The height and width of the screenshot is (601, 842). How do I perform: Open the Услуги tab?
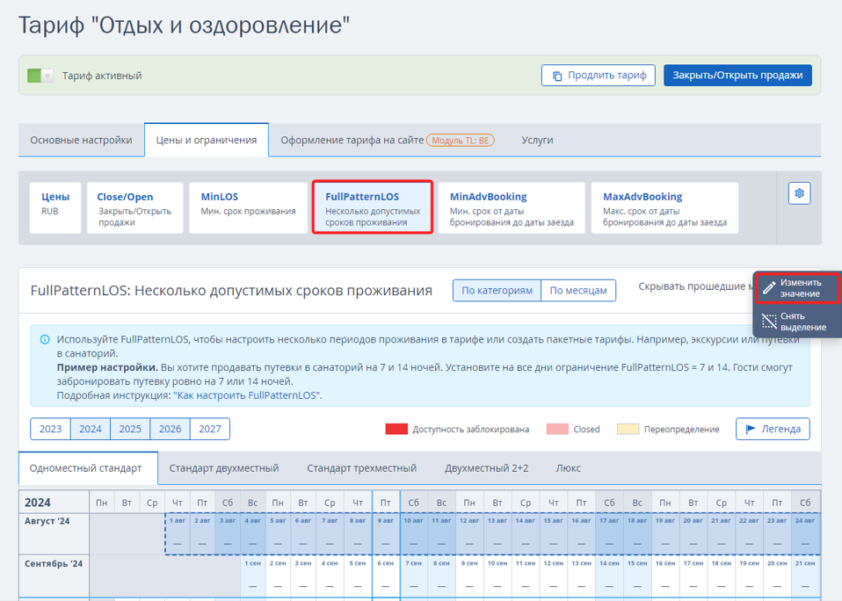(x=537, y=140)
